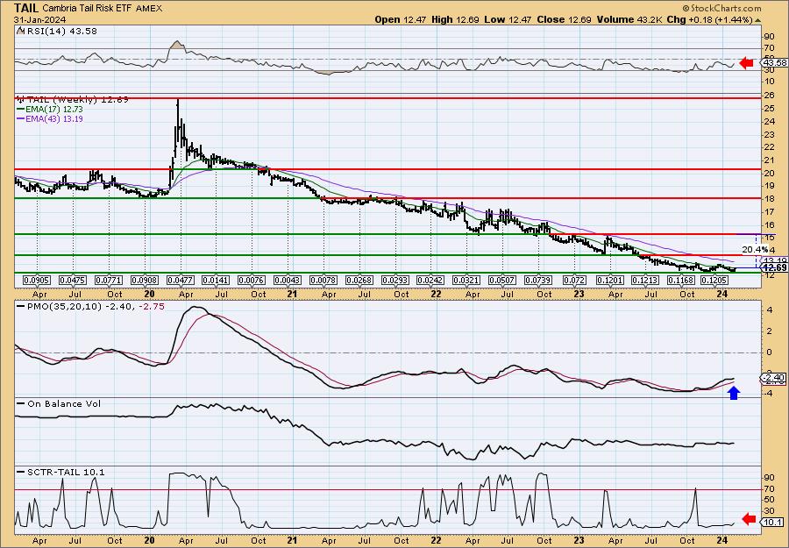The image size is (789, 548).
Task: Click the 0.1205 dividend marker
Action: tap(714, 280)
